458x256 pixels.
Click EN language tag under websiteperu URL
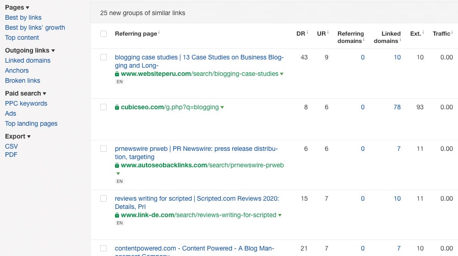120,82
